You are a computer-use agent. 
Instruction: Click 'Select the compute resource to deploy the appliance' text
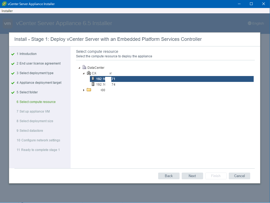click(x=114, y=56)
